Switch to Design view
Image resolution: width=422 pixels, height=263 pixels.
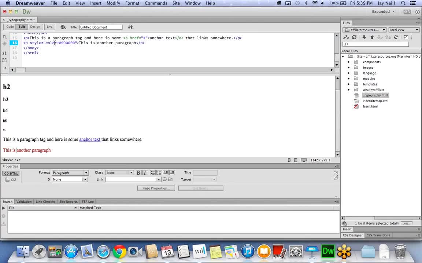coord(35,27)
